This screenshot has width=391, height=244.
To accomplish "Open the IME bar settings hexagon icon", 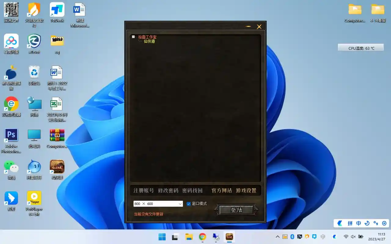I will (384, 223).
